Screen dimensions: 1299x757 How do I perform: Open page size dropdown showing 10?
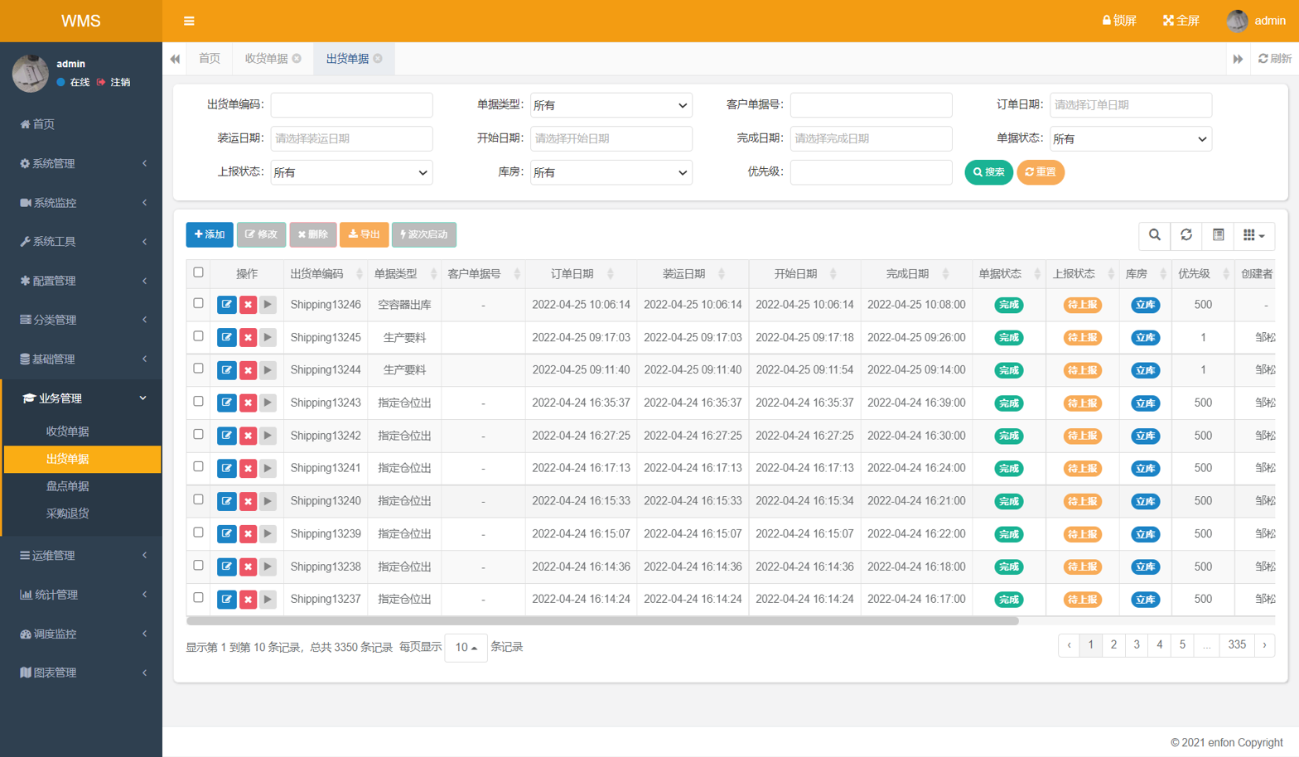(466, 648)
